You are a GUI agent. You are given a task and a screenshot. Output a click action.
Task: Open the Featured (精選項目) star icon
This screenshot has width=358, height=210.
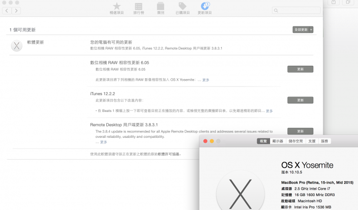(x=117, y=6)
